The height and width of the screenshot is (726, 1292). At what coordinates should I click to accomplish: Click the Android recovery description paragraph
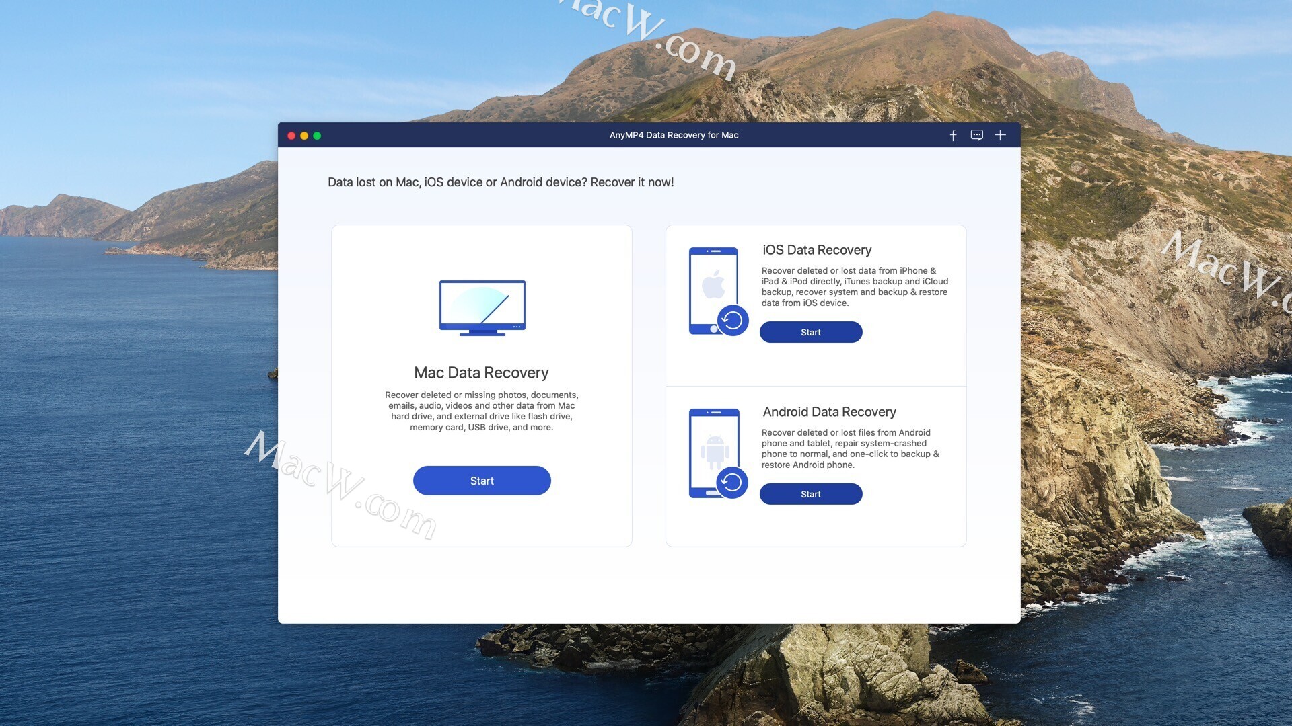click(x=850, y=448)
